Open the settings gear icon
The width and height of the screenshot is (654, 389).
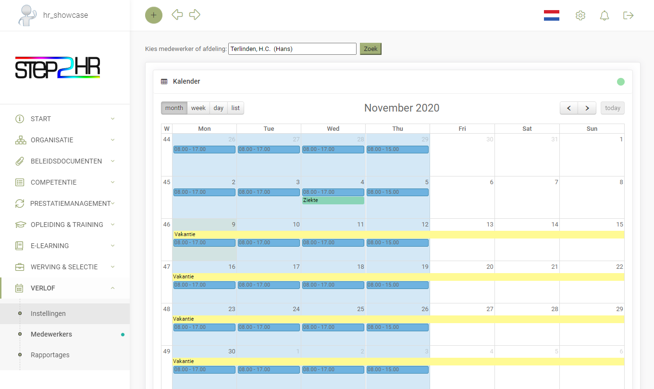point(580,15)
